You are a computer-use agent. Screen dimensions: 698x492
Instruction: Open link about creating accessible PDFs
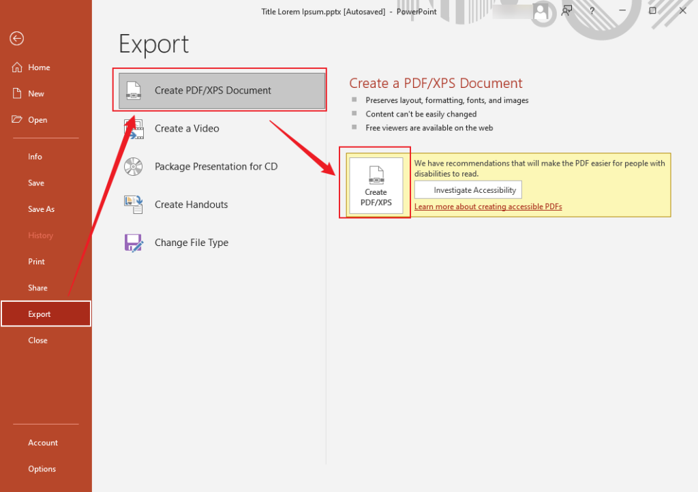pyautogui.click(x=488, y=206)
